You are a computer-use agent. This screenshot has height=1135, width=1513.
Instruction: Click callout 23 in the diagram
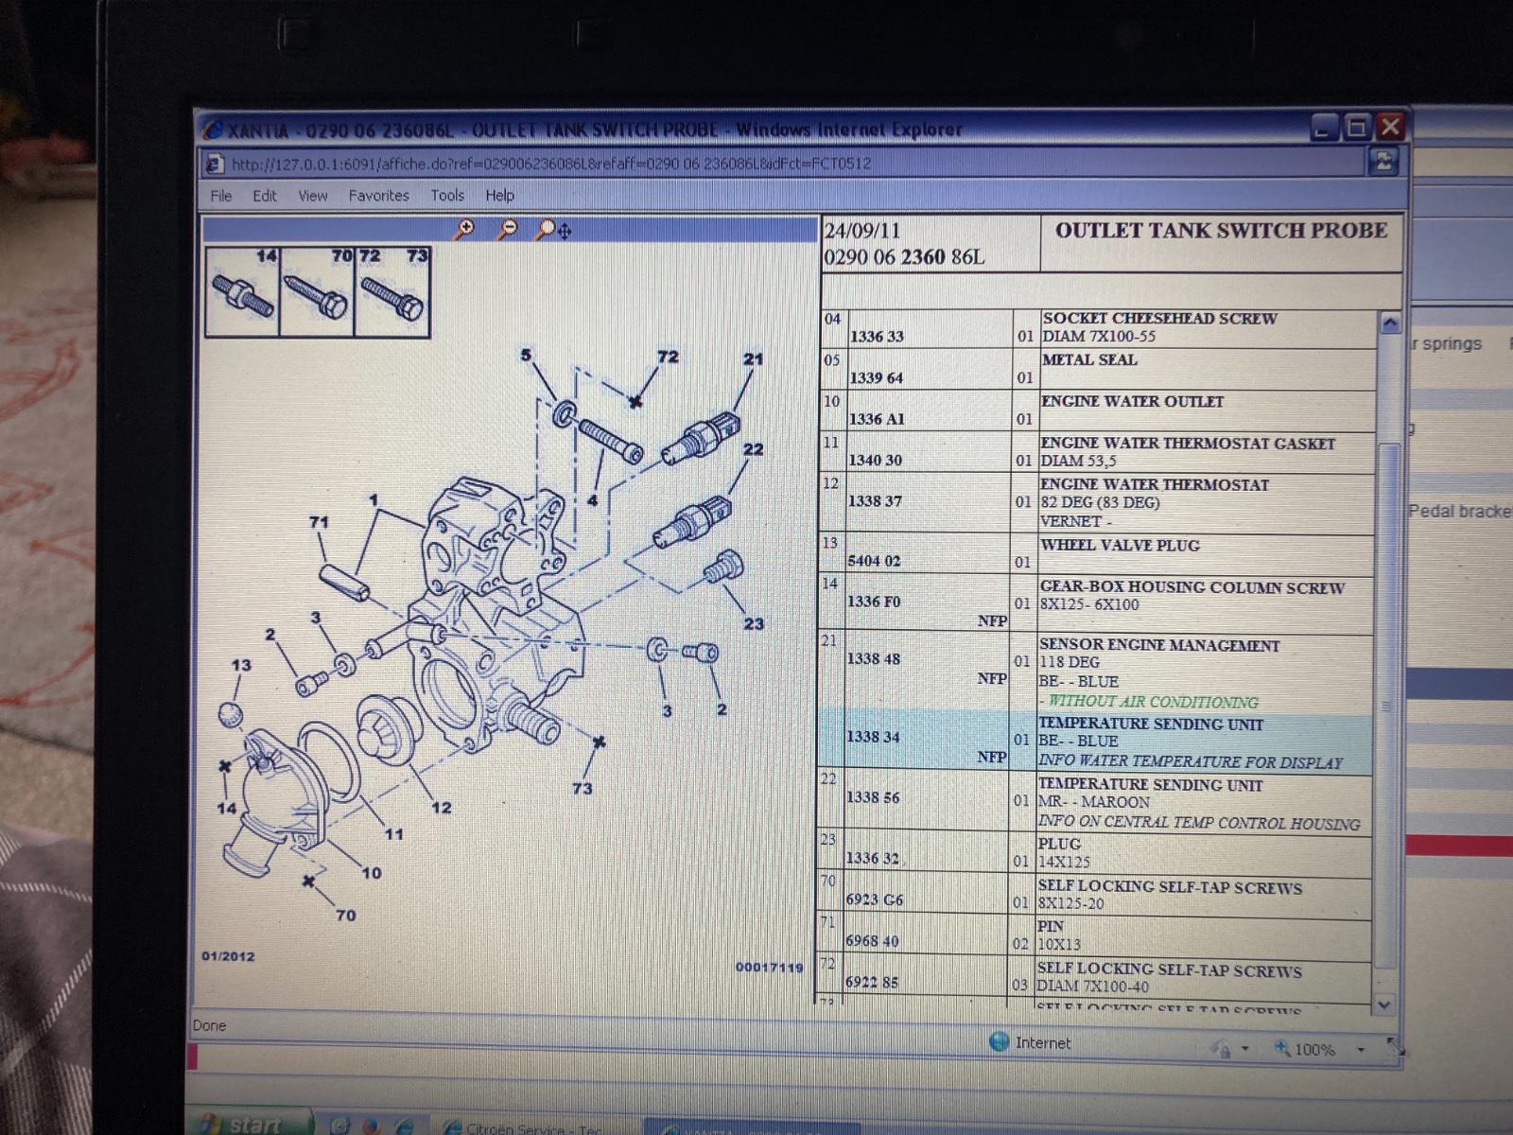[754, 624]
